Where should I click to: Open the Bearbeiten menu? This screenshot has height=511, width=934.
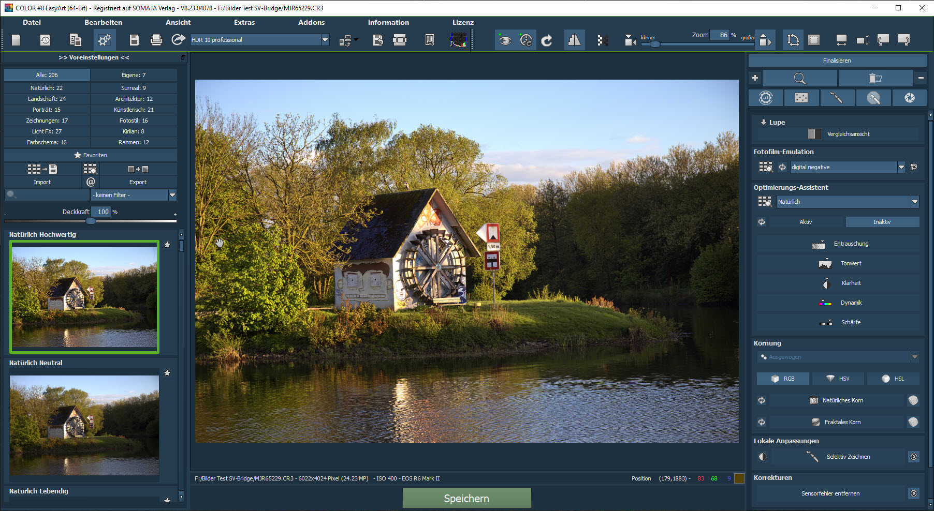(103, 22)
